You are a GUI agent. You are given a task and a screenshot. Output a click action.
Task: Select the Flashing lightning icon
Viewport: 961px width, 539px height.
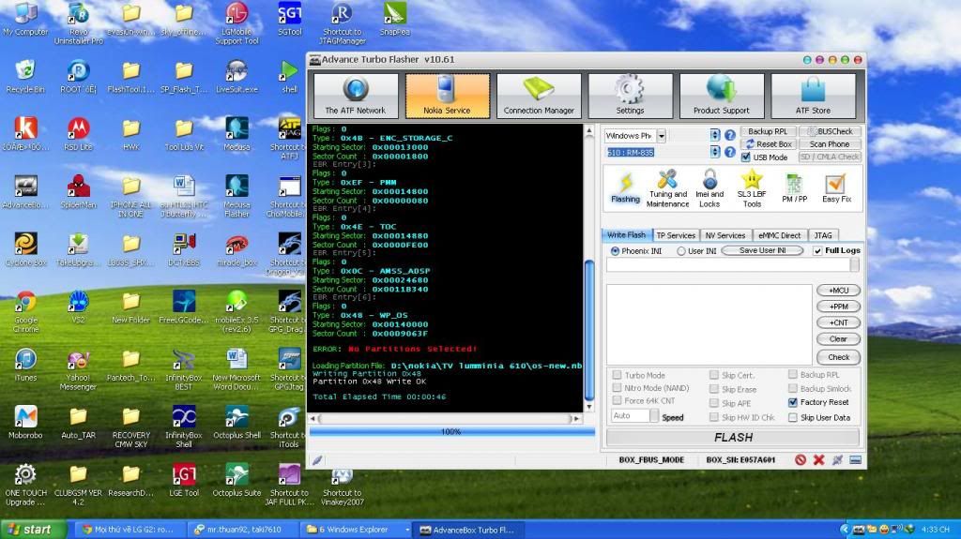[x=625, y=187]
